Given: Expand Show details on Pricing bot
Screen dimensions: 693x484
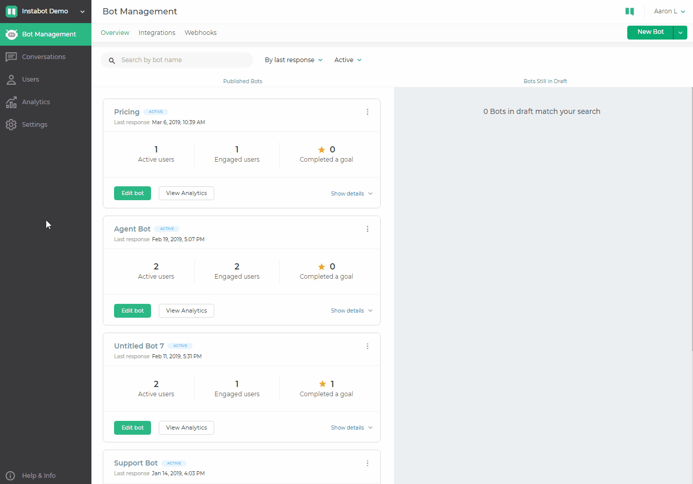Looking at the screenshot, I should [x=352, y=193].
